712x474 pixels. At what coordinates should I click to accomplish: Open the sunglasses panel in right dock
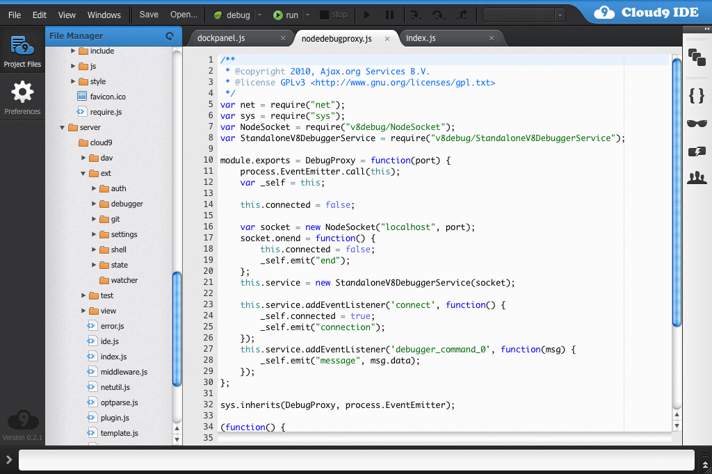coord(696,124)
